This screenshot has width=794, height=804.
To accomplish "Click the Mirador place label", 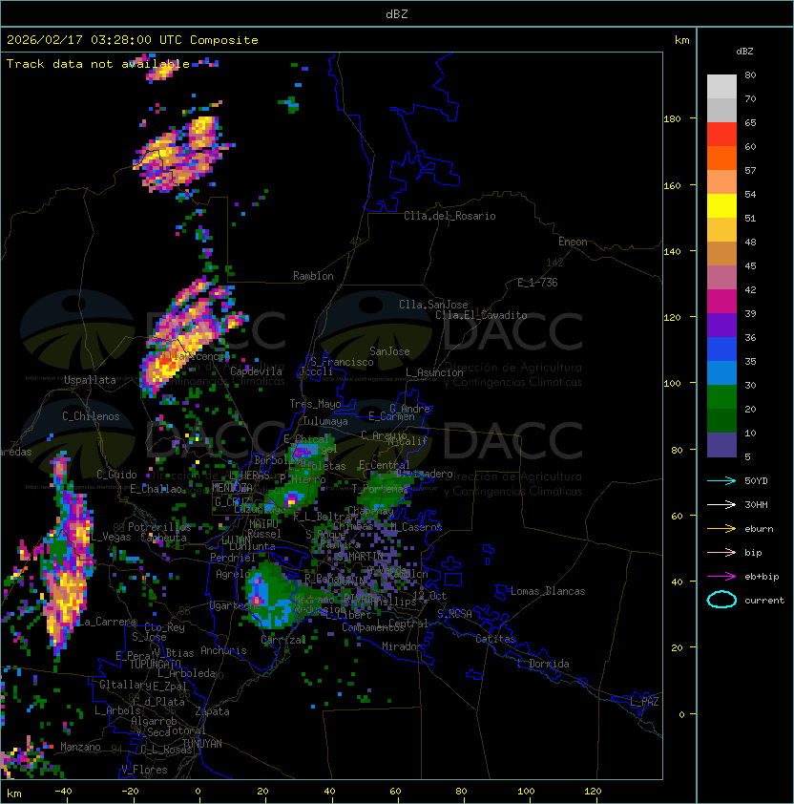I will click(403, 646).
